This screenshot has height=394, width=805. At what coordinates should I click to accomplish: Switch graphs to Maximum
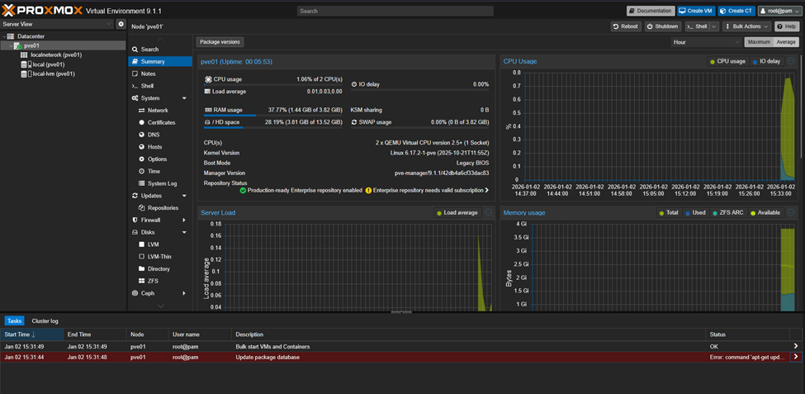tap(758, 42)
